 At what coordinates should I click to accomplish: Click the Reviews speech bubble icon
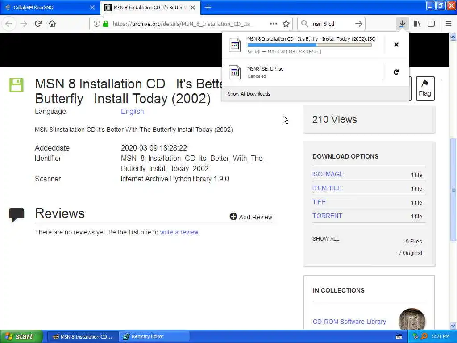(17, 215)
